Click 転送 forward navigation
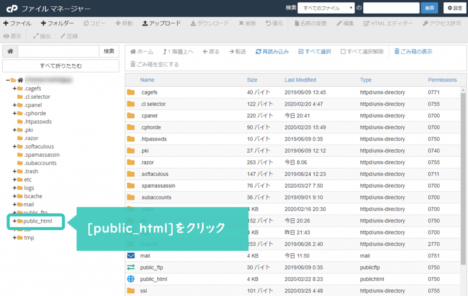Screen dimensions: 468x296 coord(238,52)
